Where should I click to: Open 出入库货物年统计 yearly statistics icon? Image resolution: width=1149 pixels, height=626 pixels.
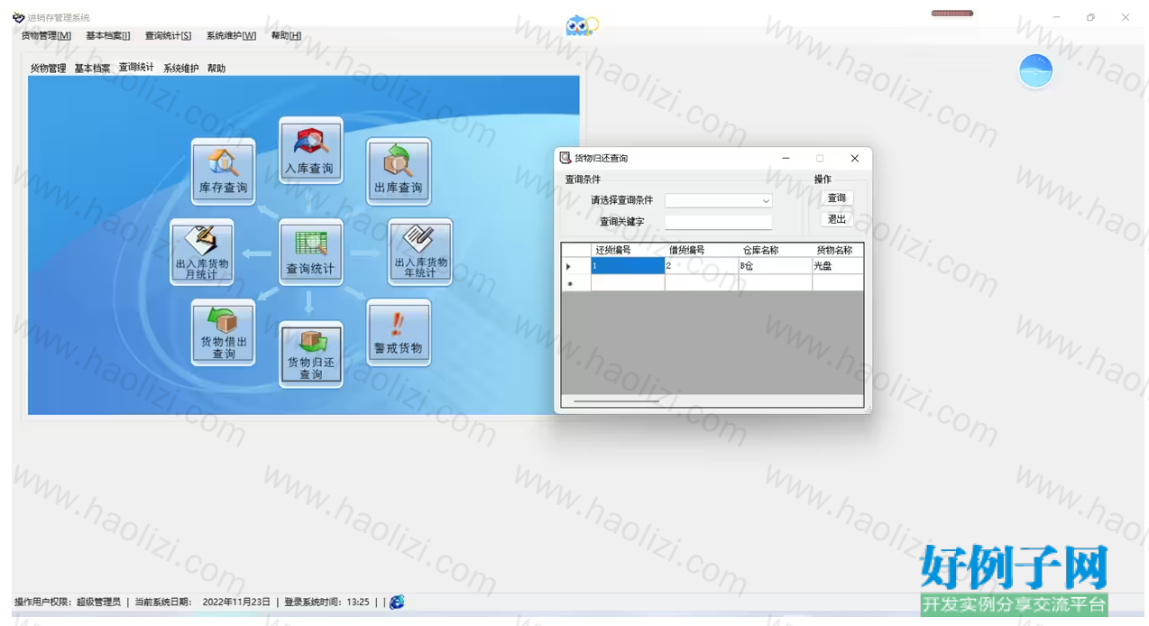[420, 252]
